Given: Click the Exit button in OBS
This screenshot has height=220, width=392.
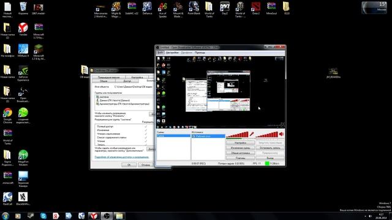Looking at the screenshot, I should tap(269, 158).
